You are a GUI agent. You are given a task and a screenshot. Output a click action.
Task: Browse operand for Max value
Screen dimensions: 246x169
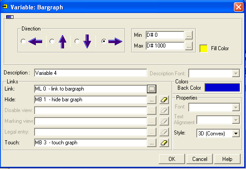[x=189, y=46]
